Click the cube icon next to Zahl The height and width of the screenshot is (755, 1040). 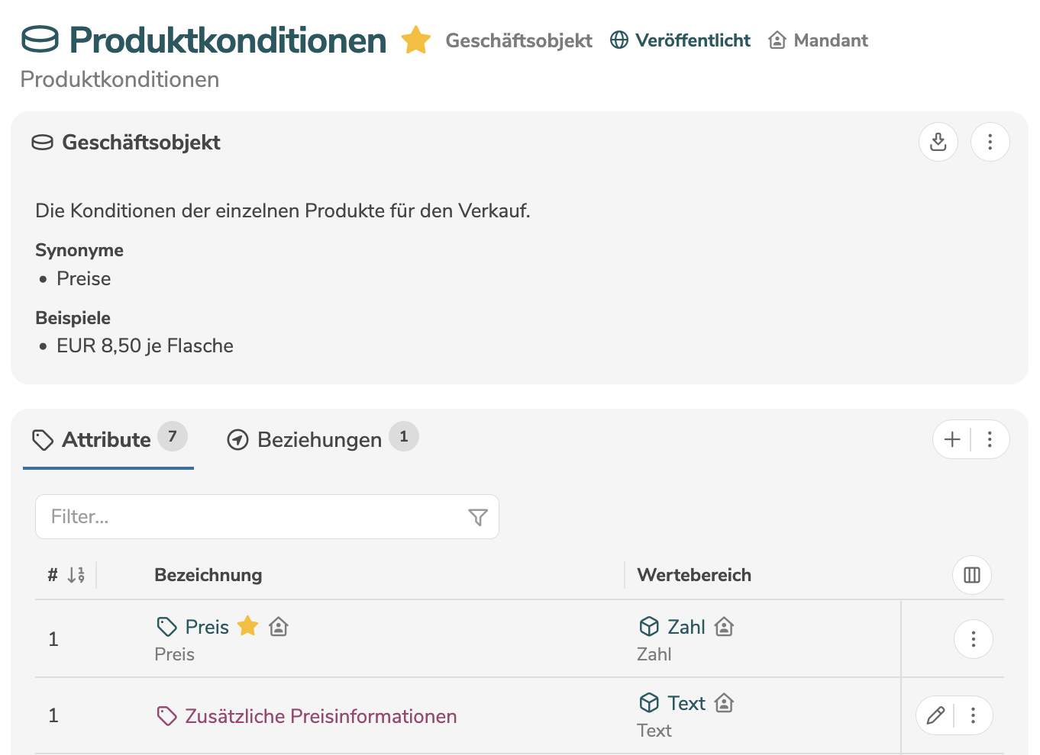pyautogui.click(x=648, y=626)
